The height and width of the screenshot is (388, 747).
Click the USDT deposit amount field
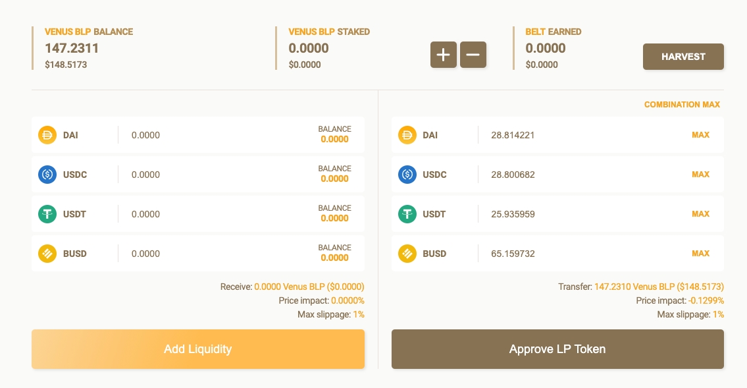click(211, 214)
